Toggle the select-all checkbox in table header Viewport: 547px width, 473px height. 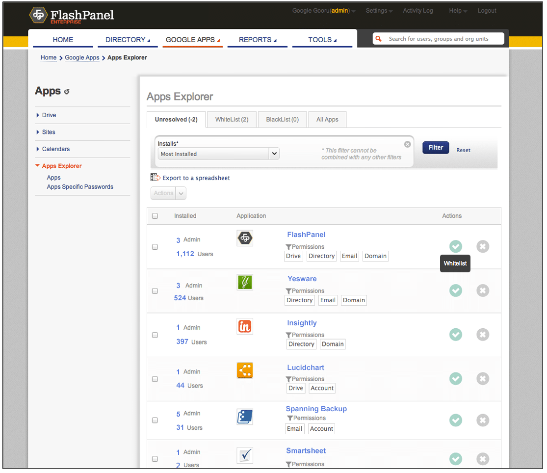pos(155,216)
